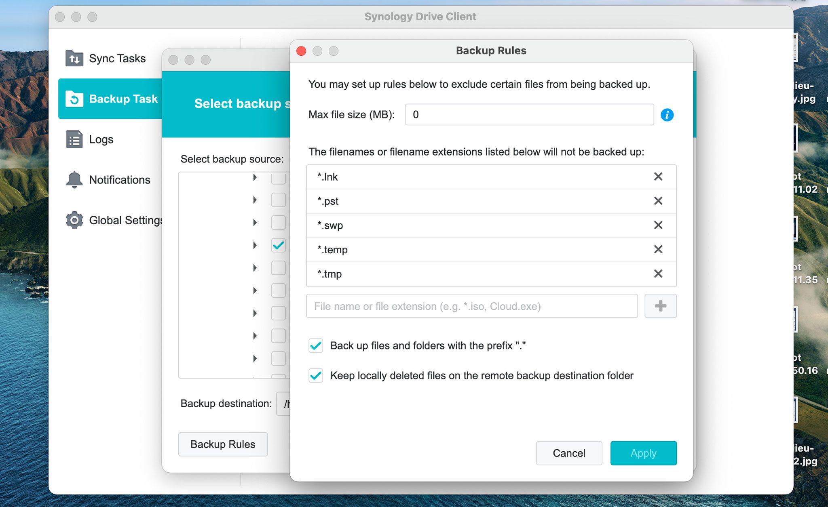The height and width of the screenshot is (507, 828).
Task: Expand the checked backup source folder
Action: click(255, 245)
